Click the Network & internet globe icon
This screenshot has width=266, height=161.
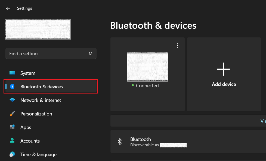[12, 100]
